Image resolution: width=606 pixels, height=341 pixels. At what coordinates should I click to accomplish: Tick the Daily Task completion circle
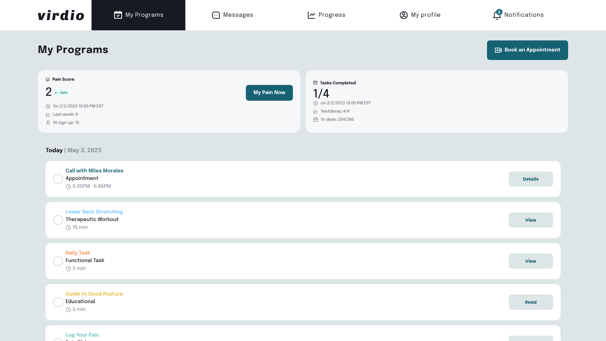(58, 261)
